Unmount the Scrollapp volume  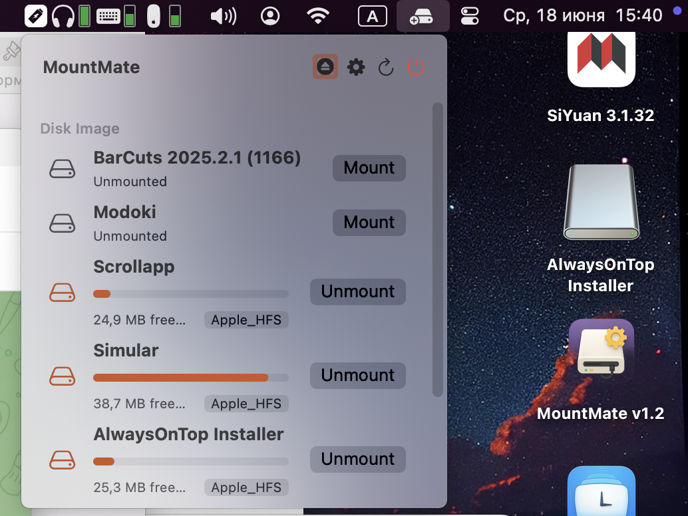[x=357, y=291]
